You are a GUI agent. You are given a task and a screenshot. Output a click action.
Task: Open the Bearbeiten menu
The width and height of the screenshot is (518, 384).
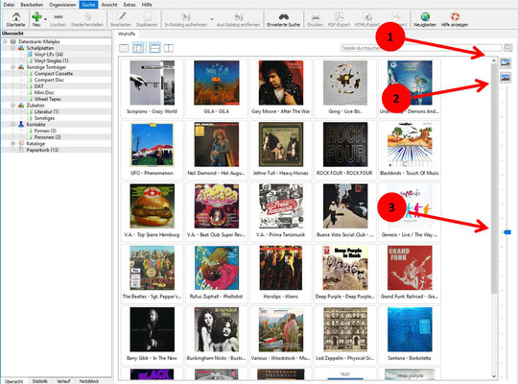[32, 5]
